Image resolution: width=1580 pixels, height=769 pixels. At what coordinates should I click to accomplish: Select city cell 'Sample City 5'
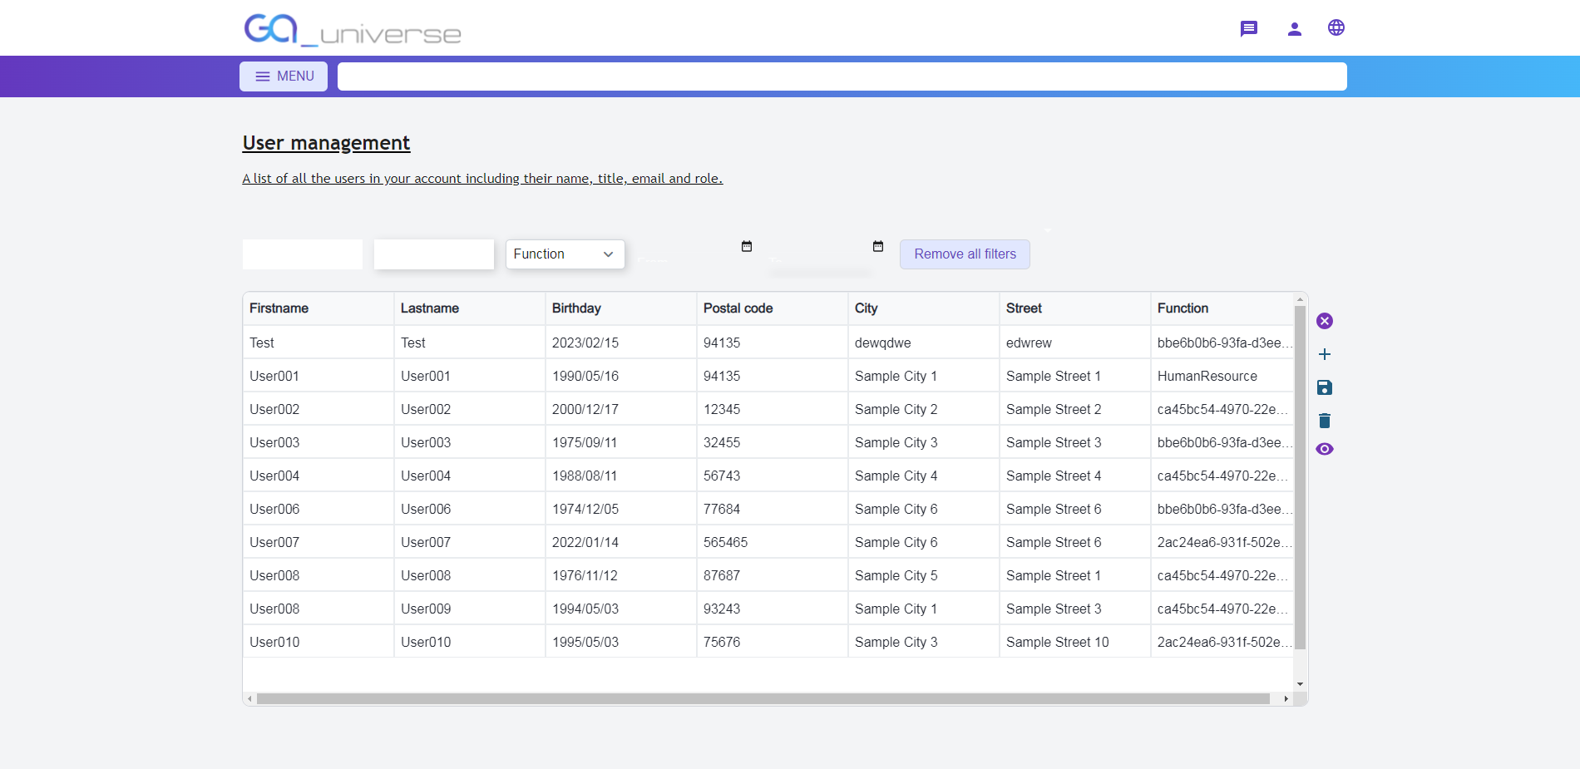[923, 575]
